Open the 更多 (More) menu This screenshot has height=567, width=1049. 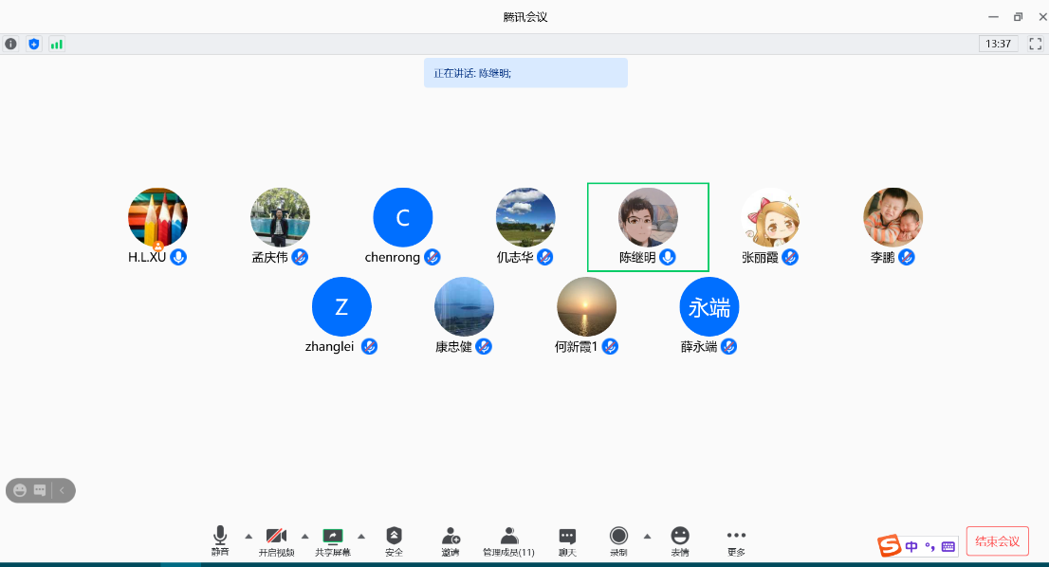coord(736,541)
